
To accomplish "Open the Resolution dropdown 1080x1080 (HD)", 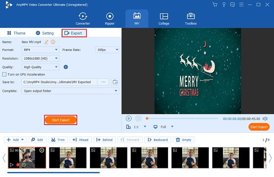I will pyautogui.click(x=40, y=59).
